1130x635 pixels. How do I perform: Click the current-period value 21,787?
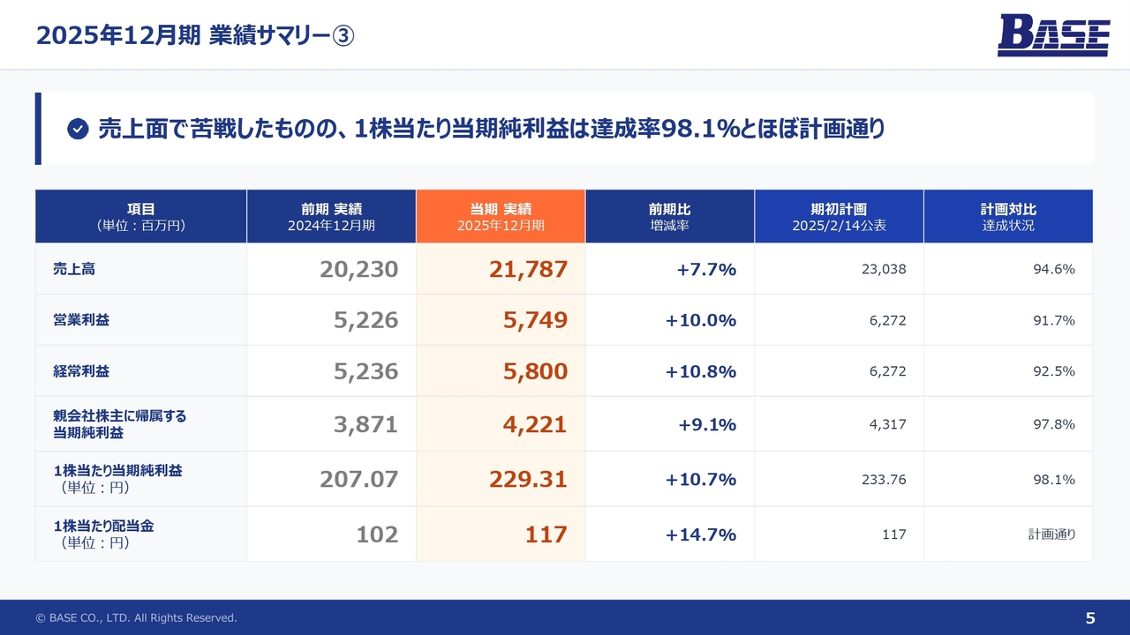click(x=528, y=270)
